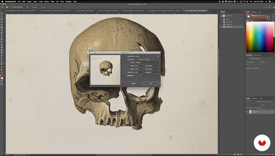The image size is (275, 156).
Task: Toggle history brush source for L0073384.psd snapshot
Action: pos(221,16)
